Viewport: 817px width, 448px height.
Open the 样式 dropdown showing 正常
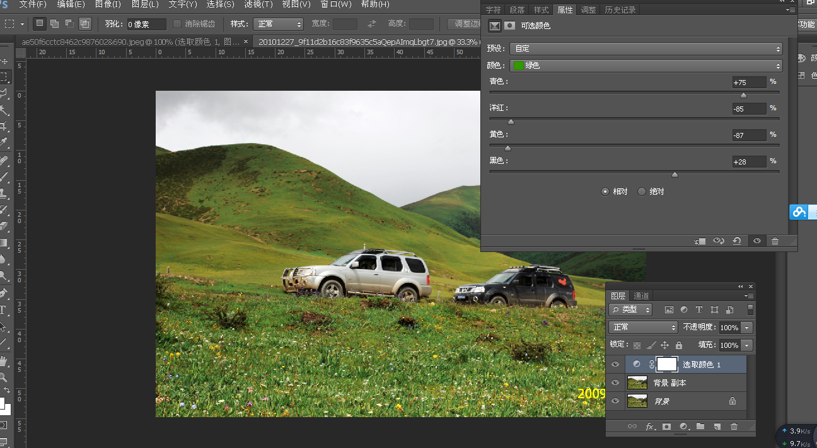pos(278,24)
